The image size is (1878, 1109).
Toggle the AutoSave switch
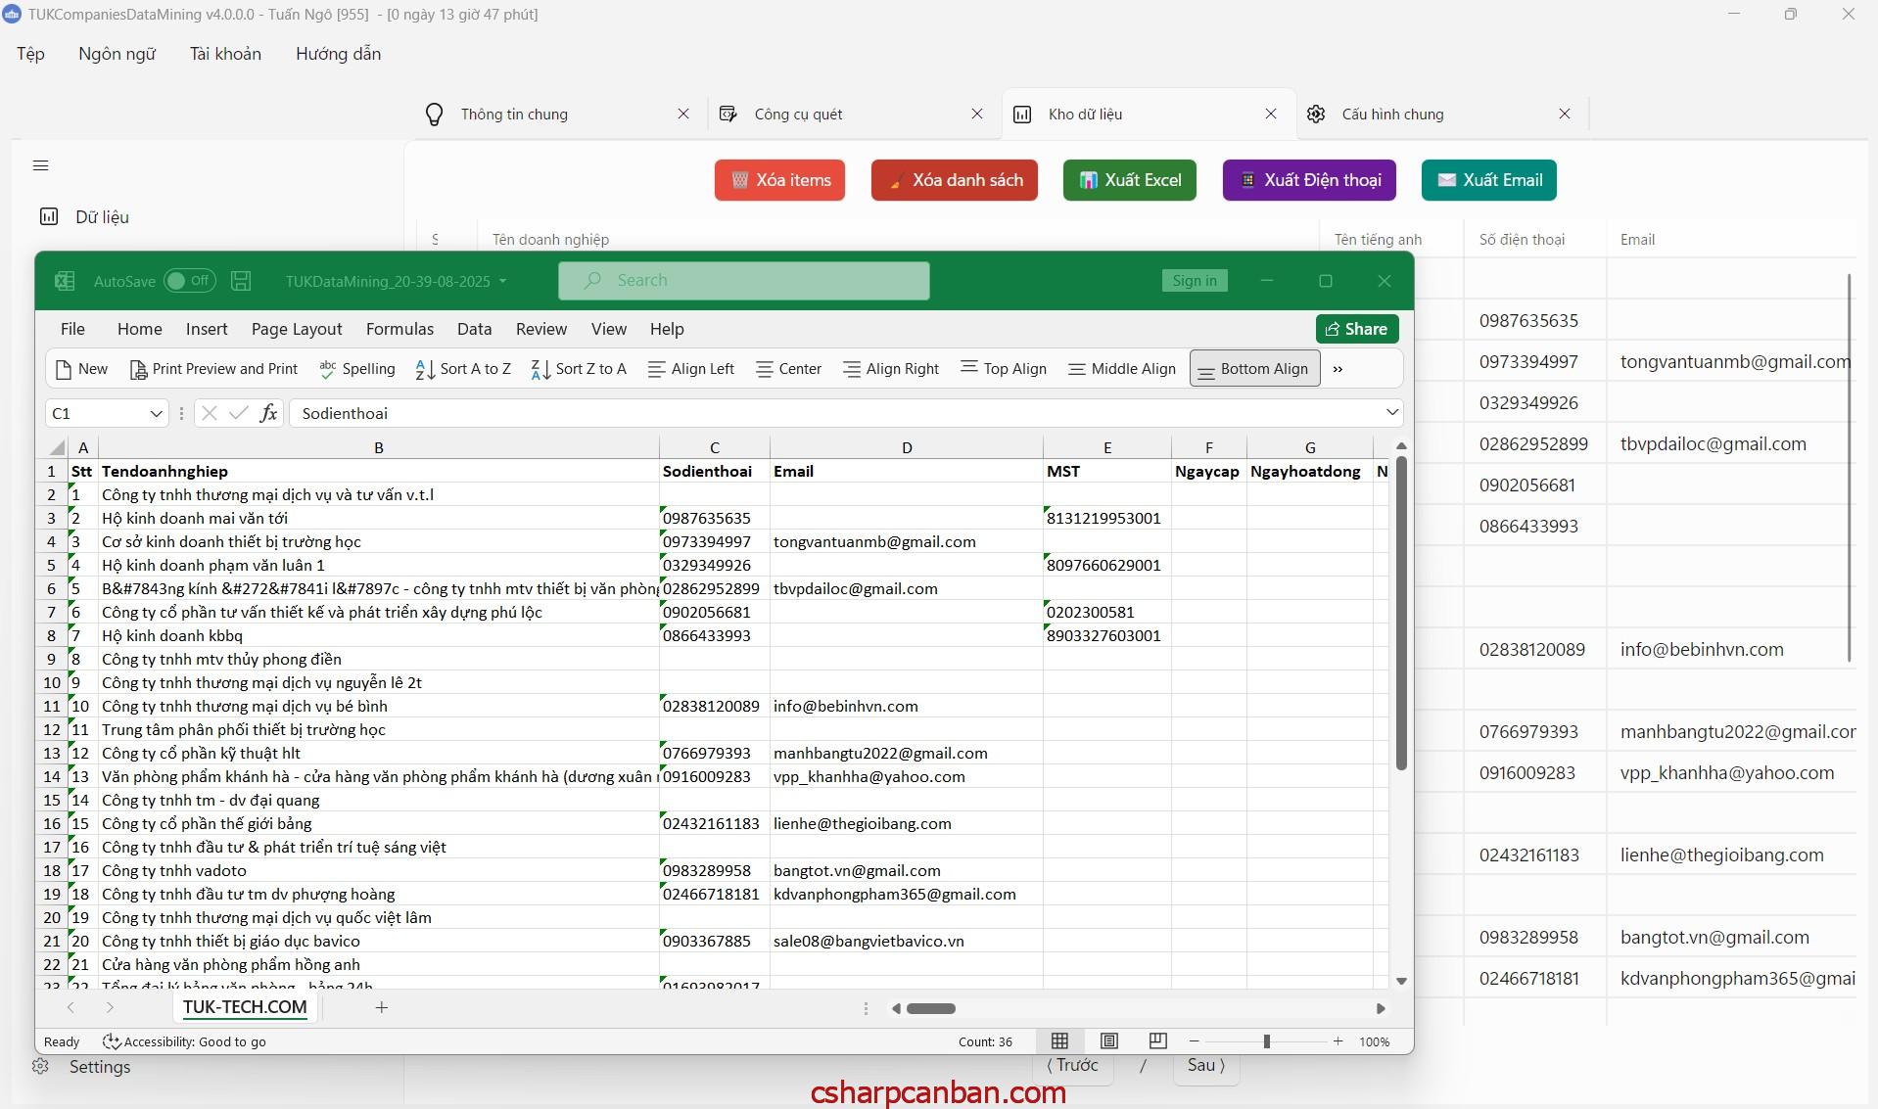pos(189,281)
